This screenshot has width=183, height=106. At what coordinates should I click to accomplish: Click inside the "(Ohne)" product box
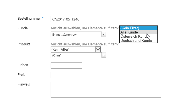pos(76,55)
